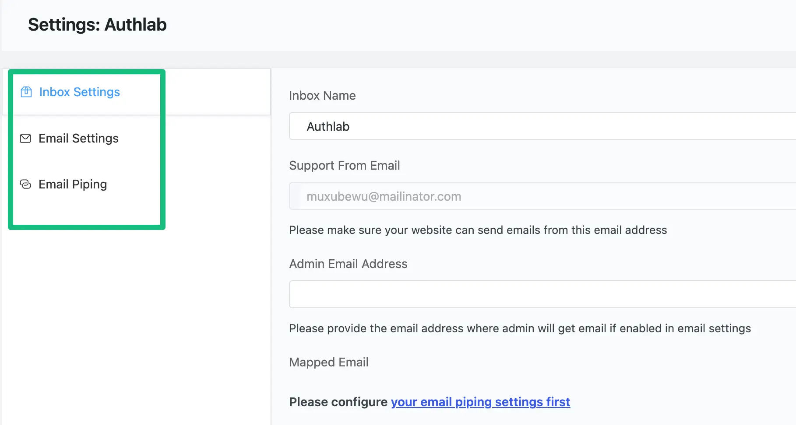Click the admin email help text

[520, 328]
